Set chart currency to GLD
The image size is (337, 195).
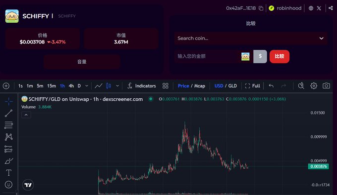232,86
